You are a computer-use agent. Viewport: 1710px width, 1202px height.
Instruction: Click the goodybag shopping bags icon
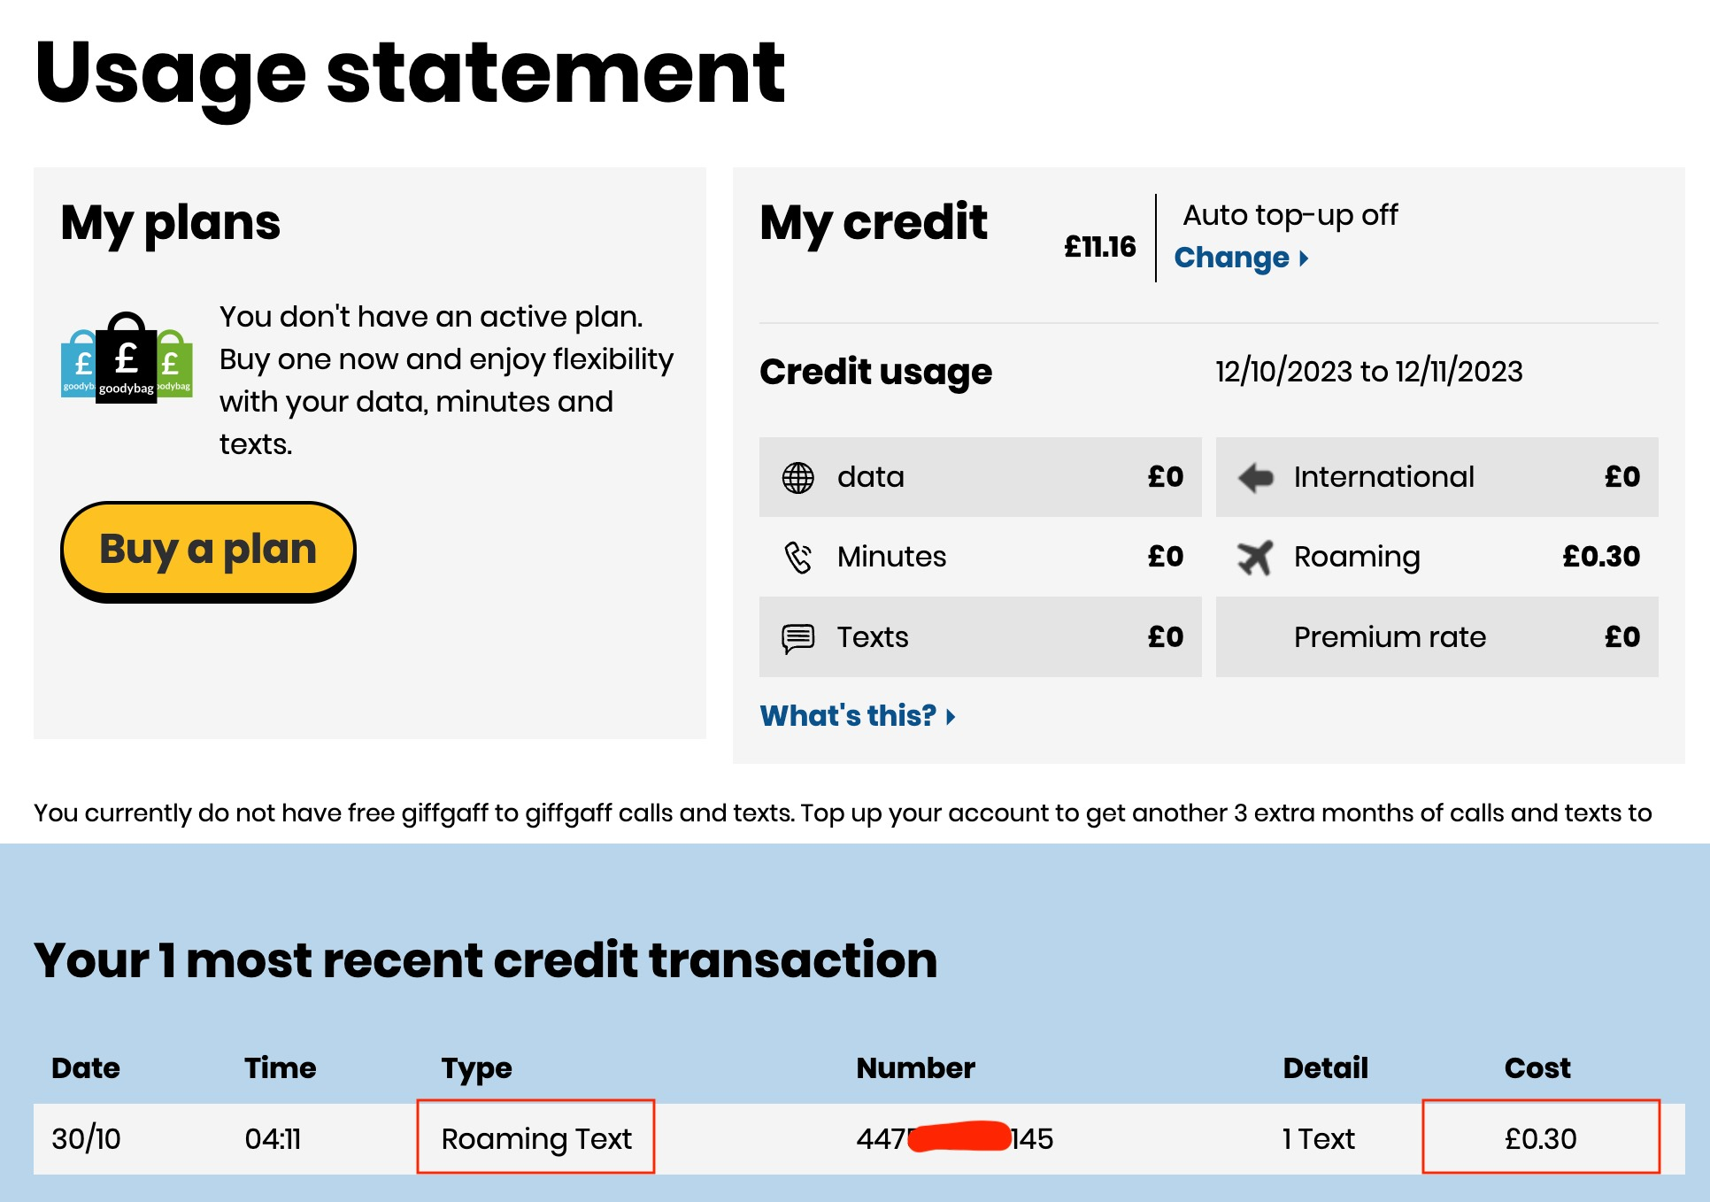[127, 358]
